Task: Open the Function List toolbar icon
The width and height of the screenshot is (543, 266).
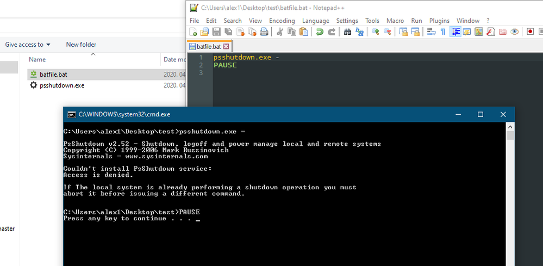Action: [x=491, y=32]
